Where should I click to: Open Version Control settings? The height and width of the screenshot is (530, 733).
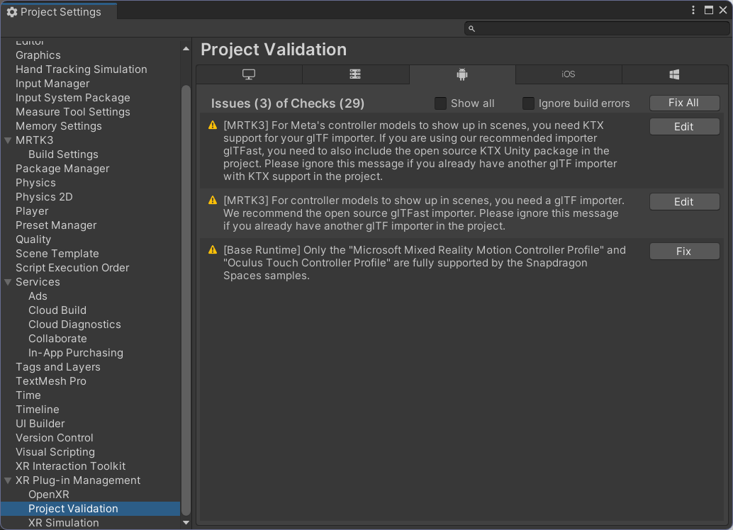[54, 438]
